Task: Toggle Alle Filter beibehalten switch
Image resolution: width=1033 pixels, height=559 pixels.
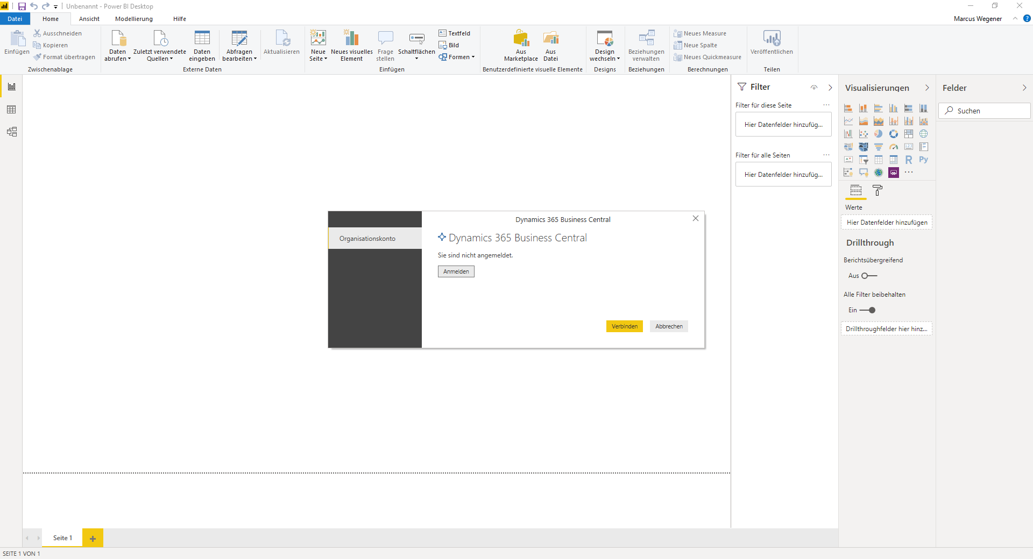Action: (x=868, y=310)
